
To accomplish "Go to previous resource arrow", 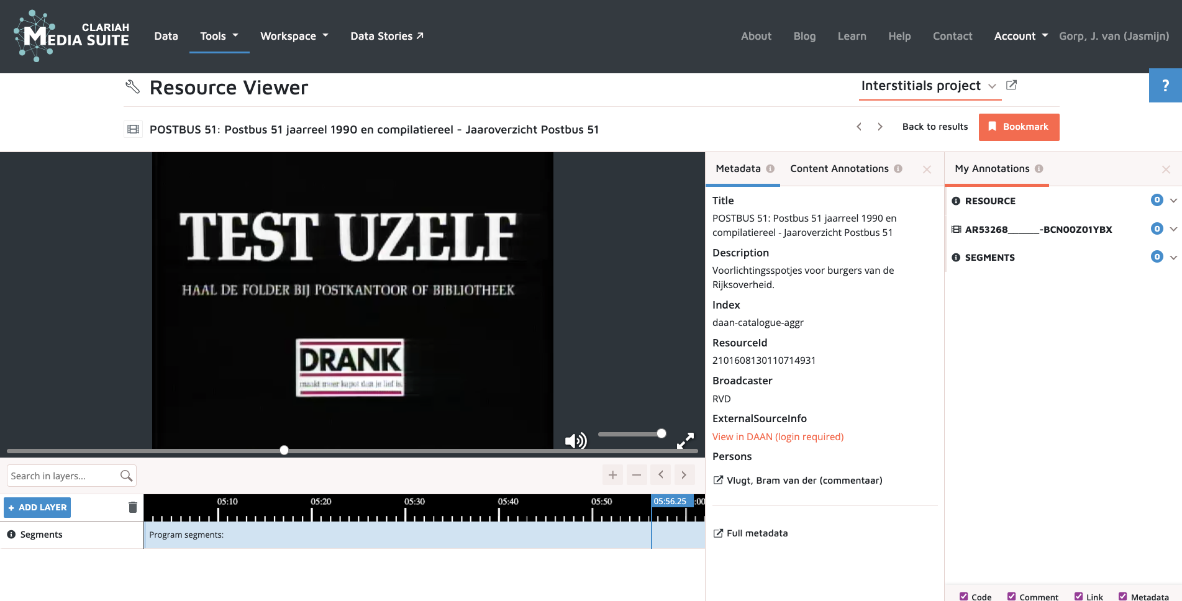I will (x=859, y=127).
